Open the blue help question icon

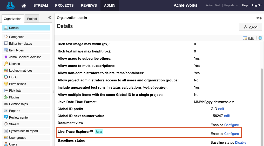pos(260,38)
